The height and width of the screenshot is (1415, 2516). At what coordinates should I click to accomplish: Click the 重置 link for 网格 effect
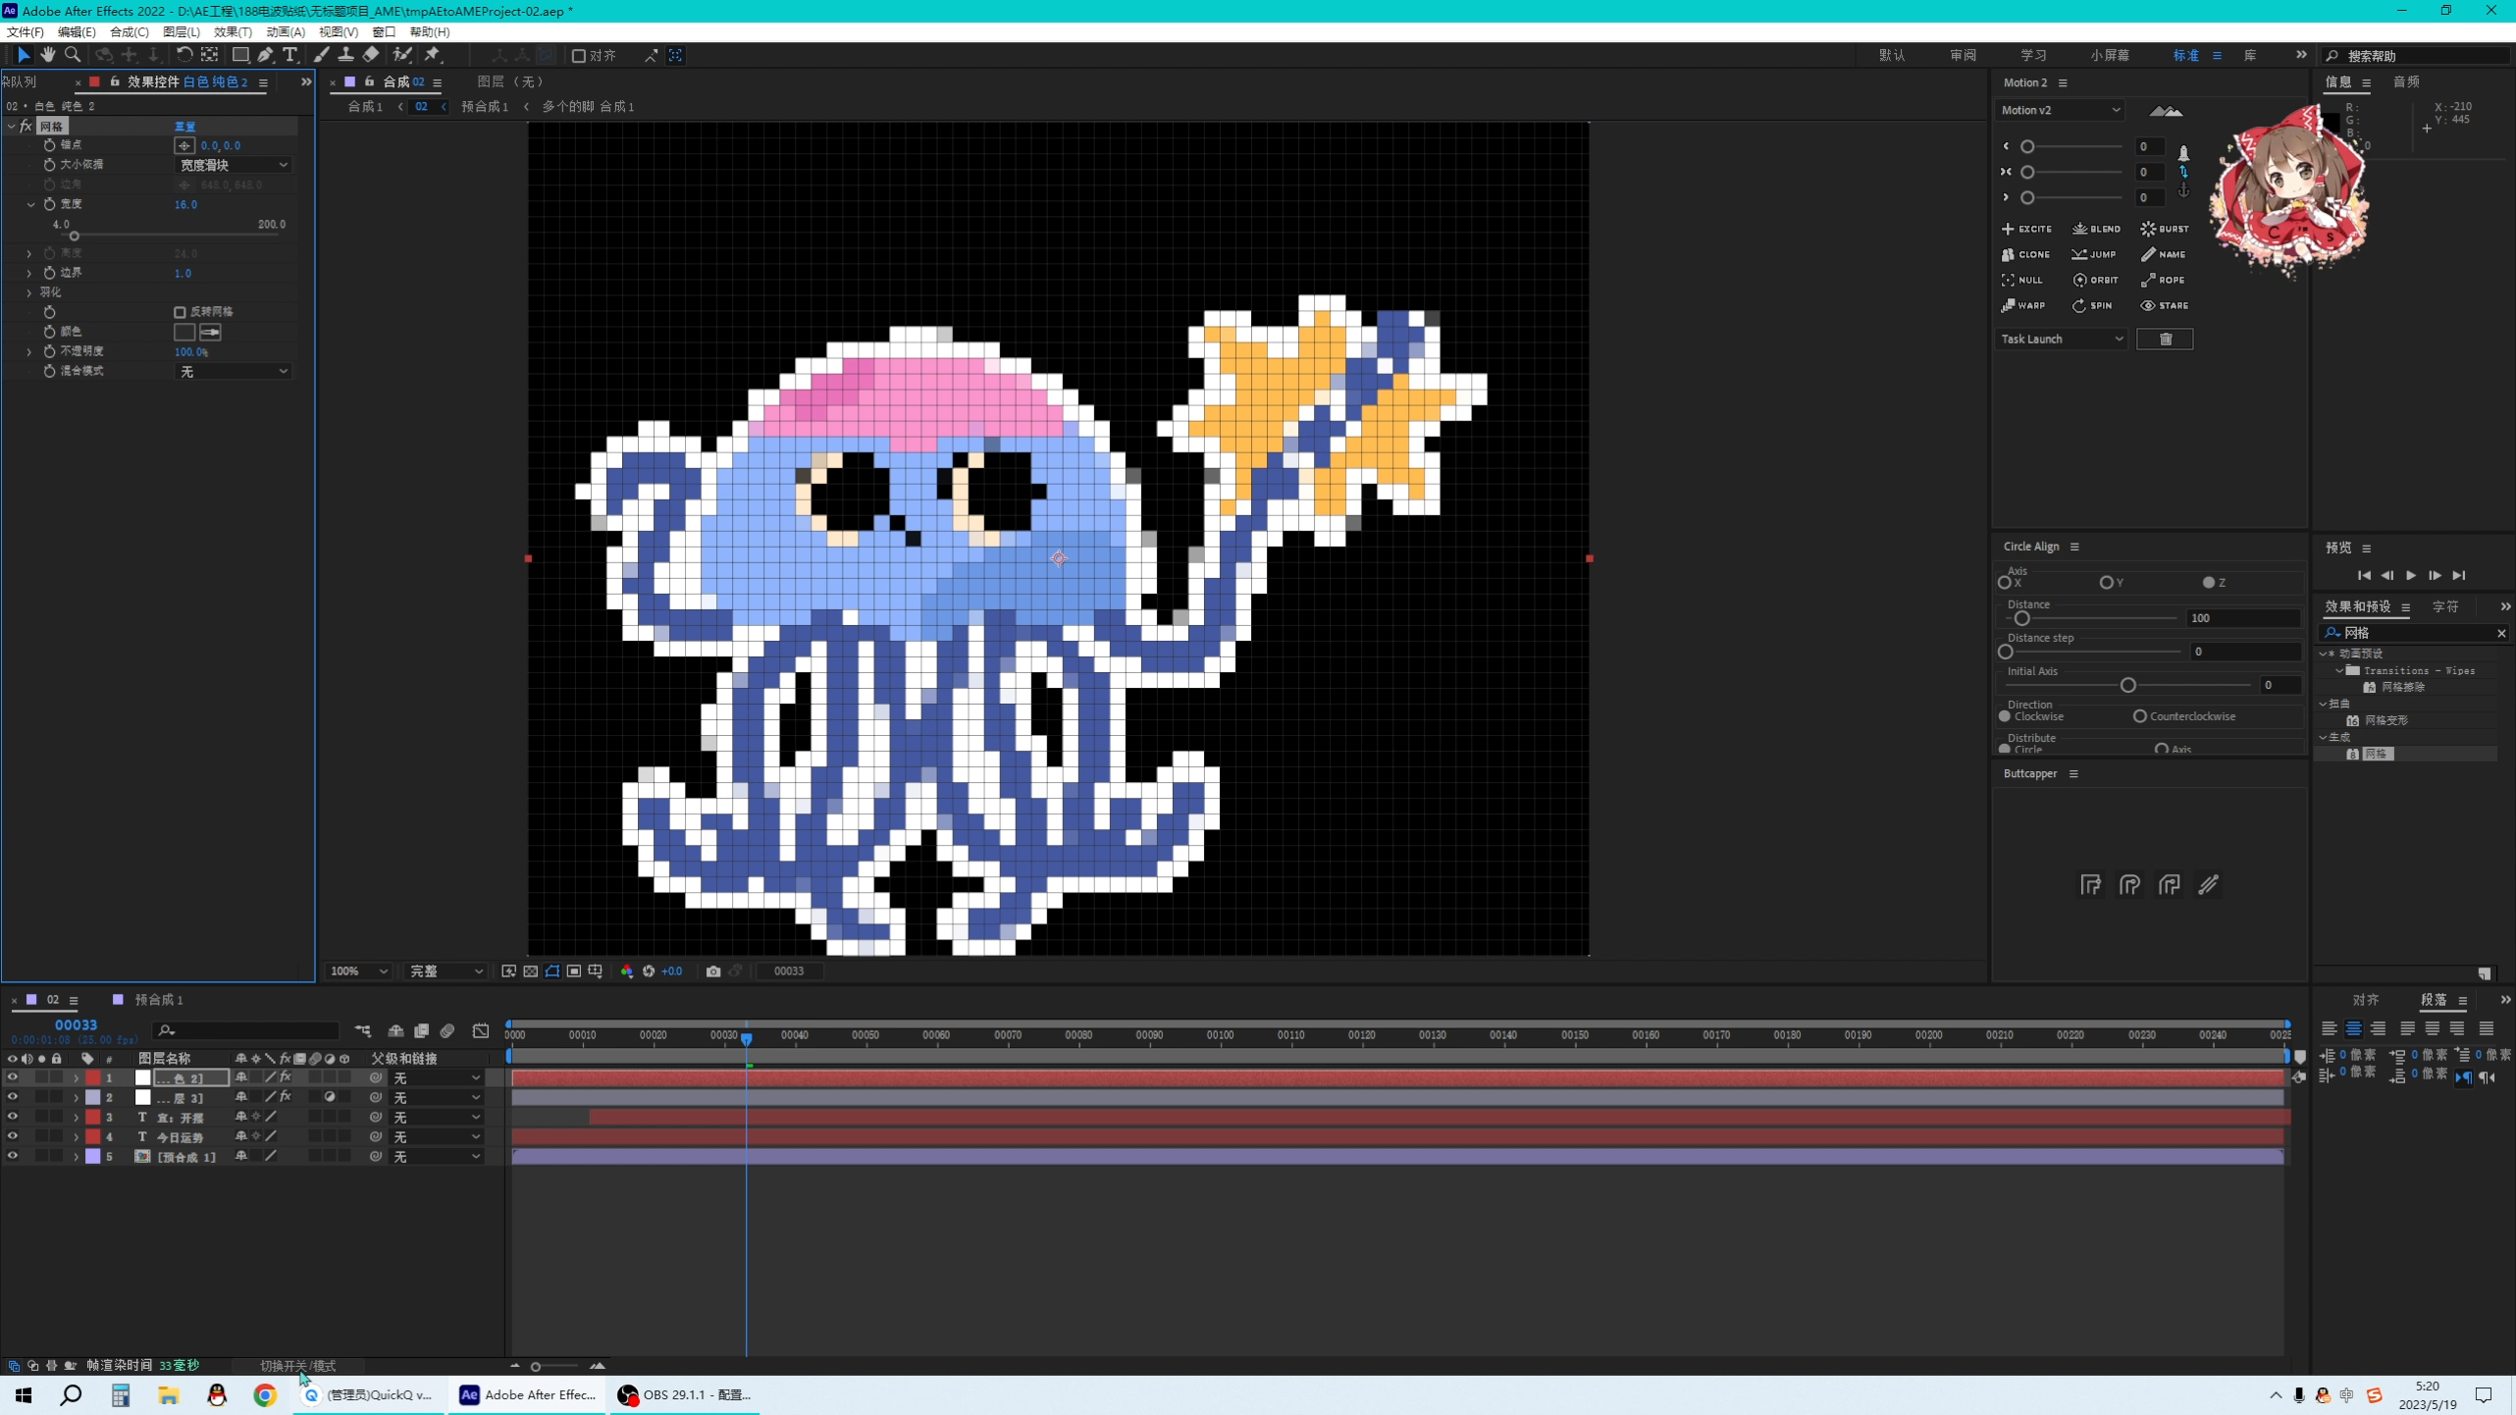point(184,127)
